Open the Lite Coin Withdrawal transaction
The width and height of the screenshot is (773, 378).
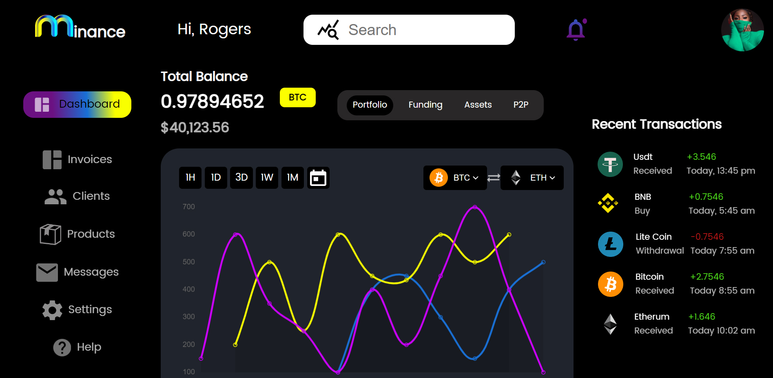676,244
